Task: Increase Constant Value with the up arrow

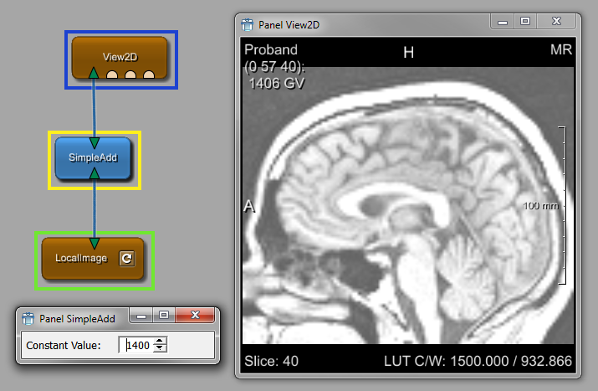Action: pyautogui.click(x=161, y=341)
